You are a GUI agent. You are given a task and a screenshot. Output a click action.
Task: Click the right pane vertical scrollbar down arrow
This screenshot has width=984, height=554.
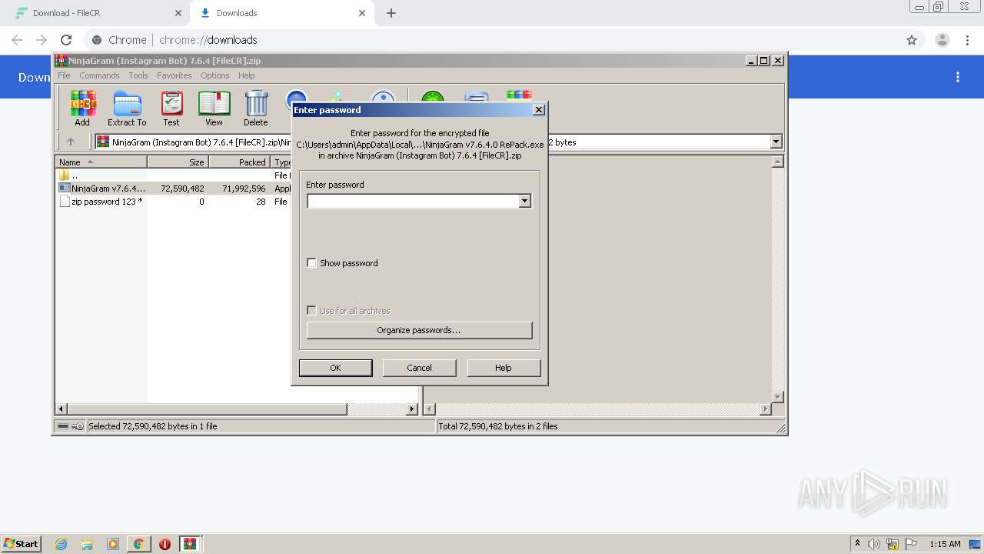[777, 397]
